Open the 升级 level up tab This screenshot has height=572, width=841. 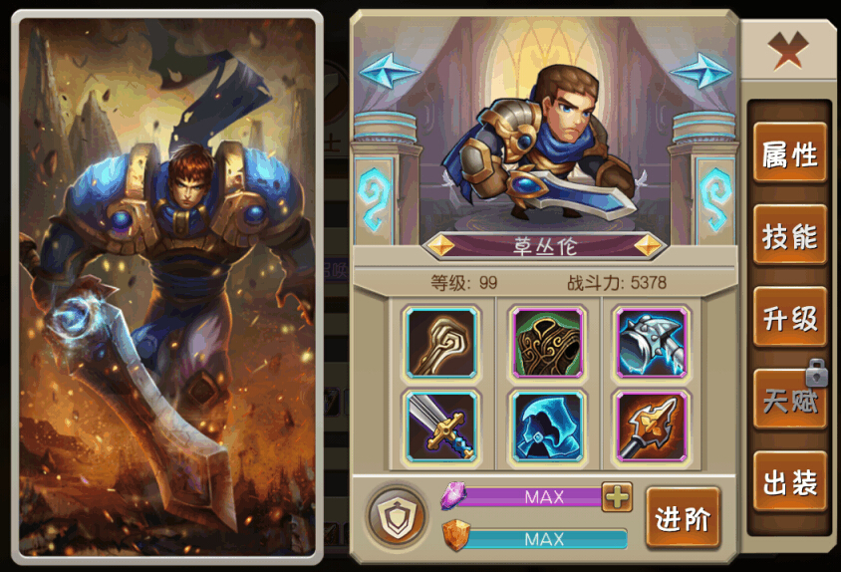pos(790,318)
